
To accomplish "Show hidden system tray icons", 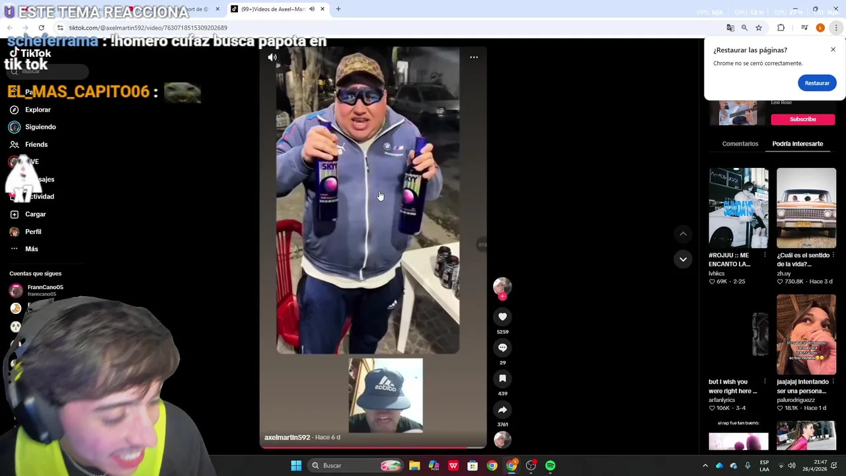I will pos(705,465).
